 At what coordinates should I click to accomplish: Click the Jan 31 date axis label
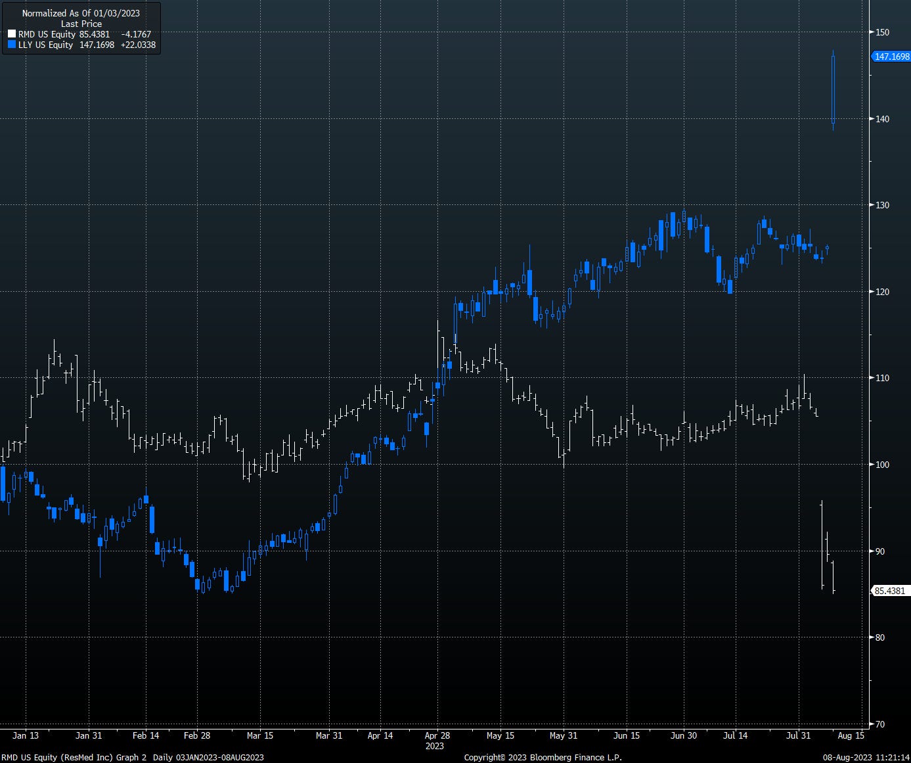click(x=89, y=735)
